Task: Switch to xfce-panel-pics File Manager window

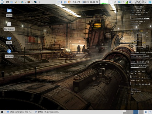Action: [x=19, y=112]
